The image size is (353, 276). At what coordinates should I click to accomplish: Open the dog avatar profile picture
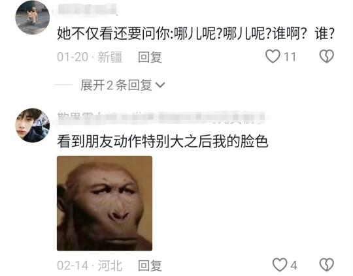pos(33,18)
